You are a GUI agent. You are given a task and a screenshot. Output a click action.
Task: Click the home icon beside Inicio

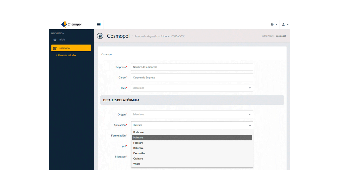pos(55,39)
